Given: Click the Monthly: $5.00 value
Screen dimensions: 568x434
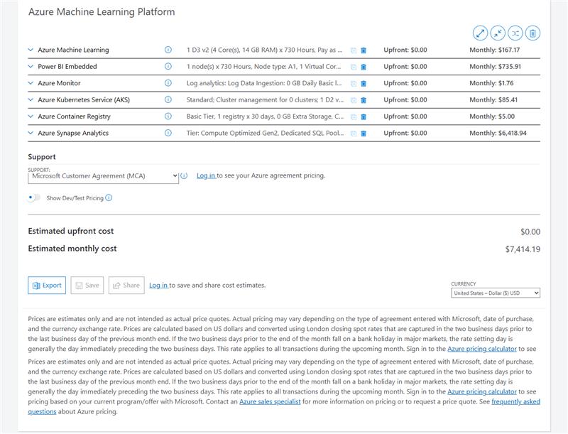Looking at the screenshot, I should (492, 116).
